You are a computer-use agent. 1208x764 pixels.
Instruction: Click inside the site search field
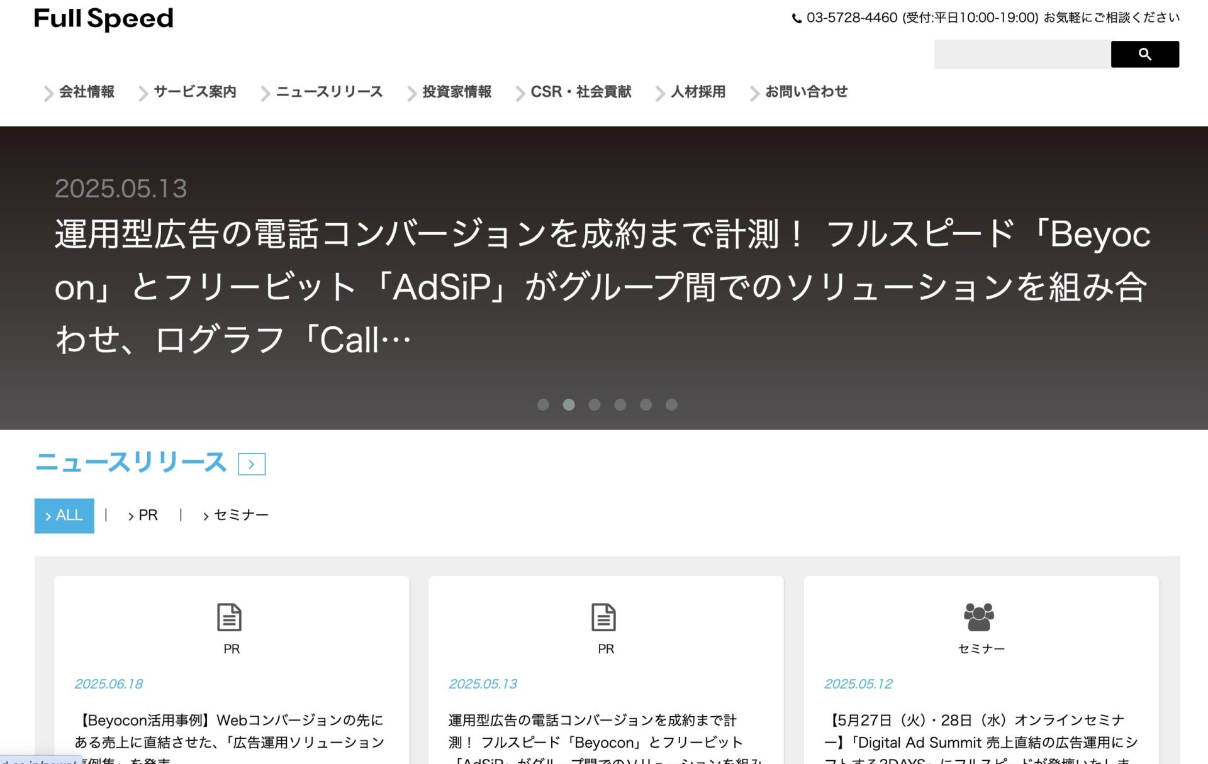pos(1022,54)
